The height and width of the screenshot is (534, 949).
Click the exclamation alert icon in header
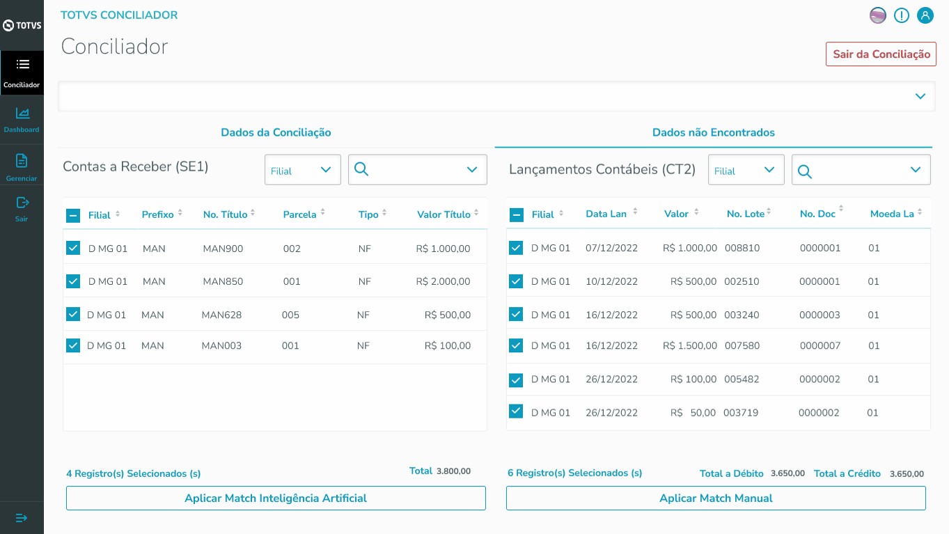click(x=902, y=15)
